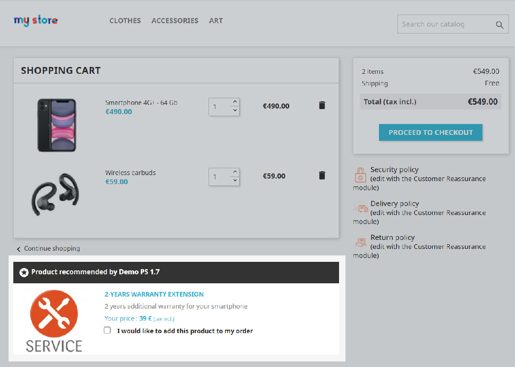The height and width of the screenshot is (367, 515).
Task: Open the Clothes menu
Action: click(x=125, y=21)
